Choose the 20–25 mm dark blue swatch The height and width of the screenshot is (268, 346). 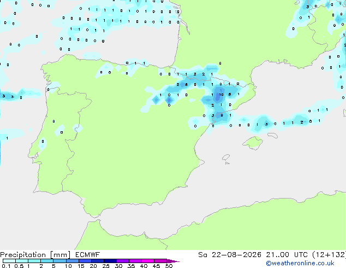click(x=98, y=261)
